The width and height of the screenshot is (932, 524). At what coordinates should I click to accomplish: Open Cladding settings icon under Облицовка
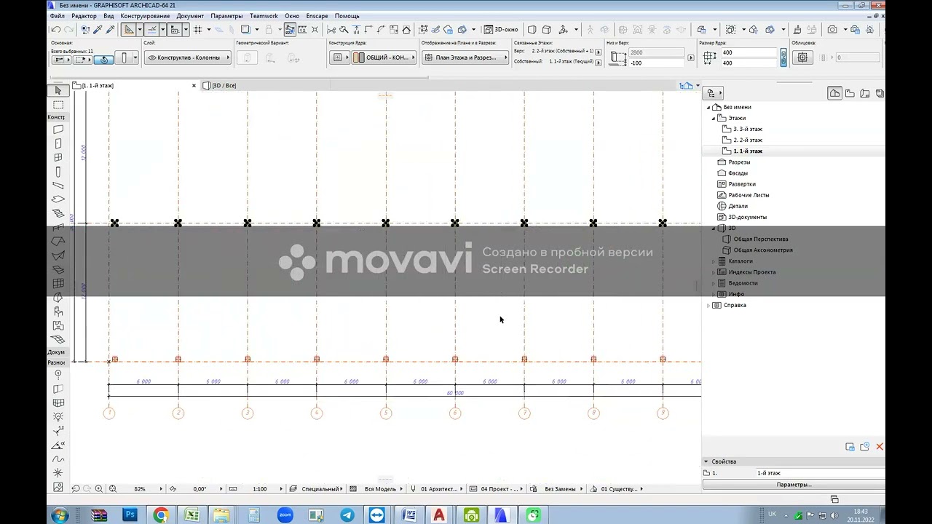[802, 57]
